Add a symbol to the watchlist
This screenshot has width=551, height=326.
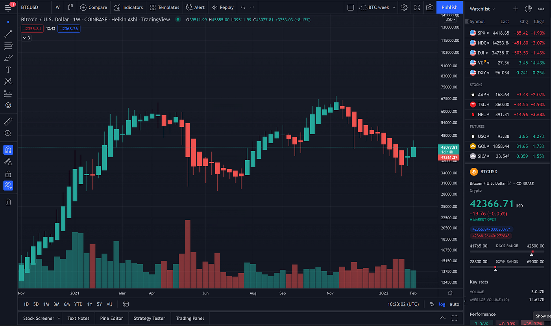pyautogui.click(x=516, y=8)
